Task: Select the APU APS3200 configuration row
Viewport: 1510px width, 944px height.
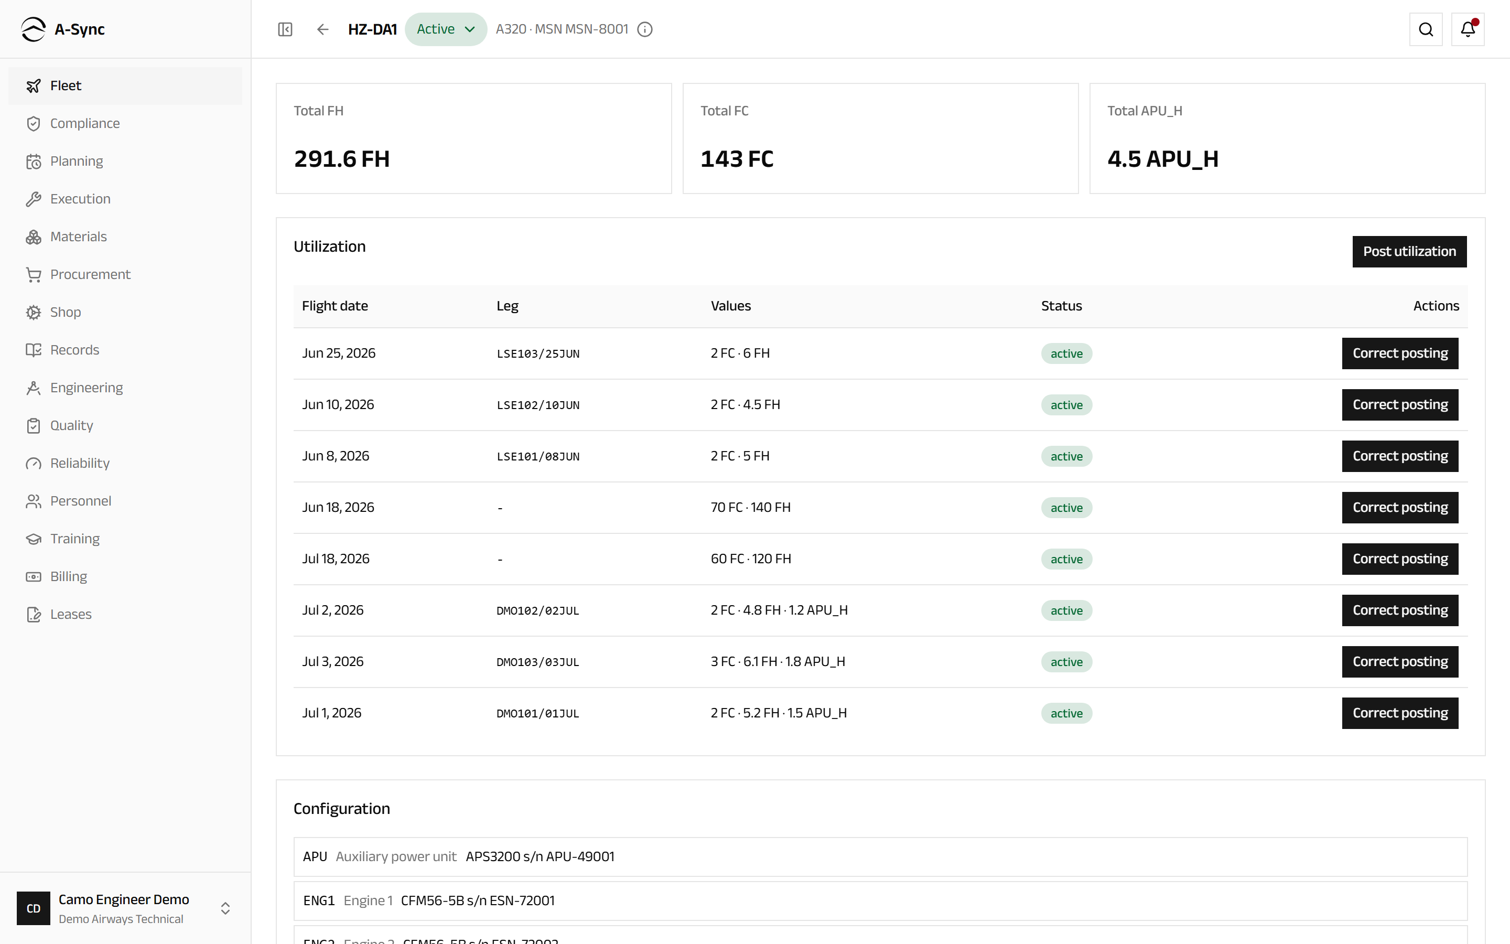Action: [x=880, y=856]
